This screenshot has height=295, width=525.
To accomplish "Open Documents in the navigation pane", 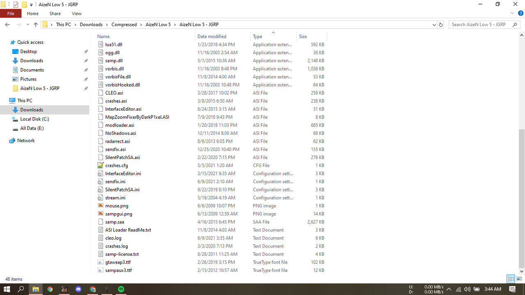I will pos(32,70).
